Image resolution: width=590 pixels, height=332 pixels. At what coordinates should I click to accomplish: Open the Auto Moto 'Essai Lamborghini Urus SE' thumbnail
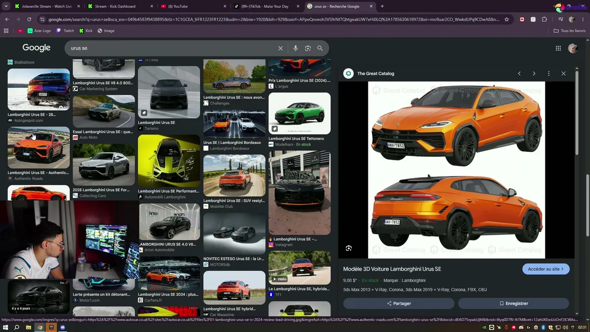pyautogui.click(x=104, y=111)
